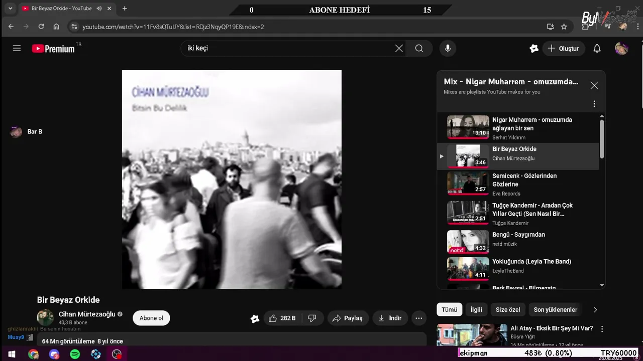Open Ali Atay Eksik Bir Şey video
The image size is (643, 361).
(x=552, y=328)
